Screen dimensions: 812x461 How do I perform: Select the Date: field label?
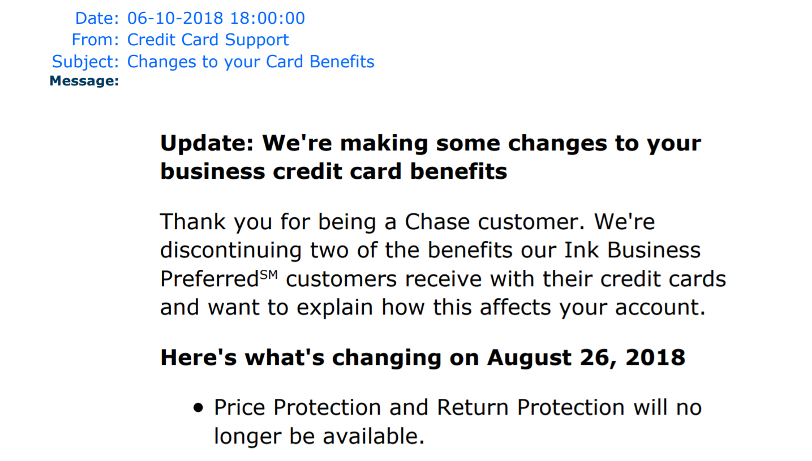click(97, 18)
